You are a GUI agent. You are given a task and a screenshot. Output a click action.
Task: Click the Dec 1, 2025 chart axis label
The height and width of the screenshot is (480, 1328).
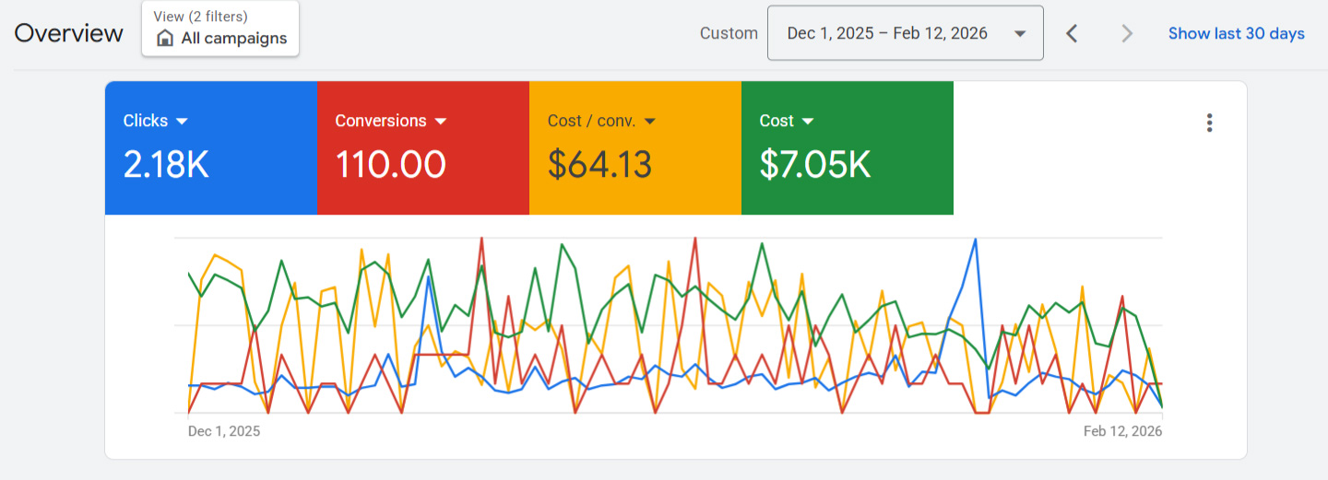point(224,431)
